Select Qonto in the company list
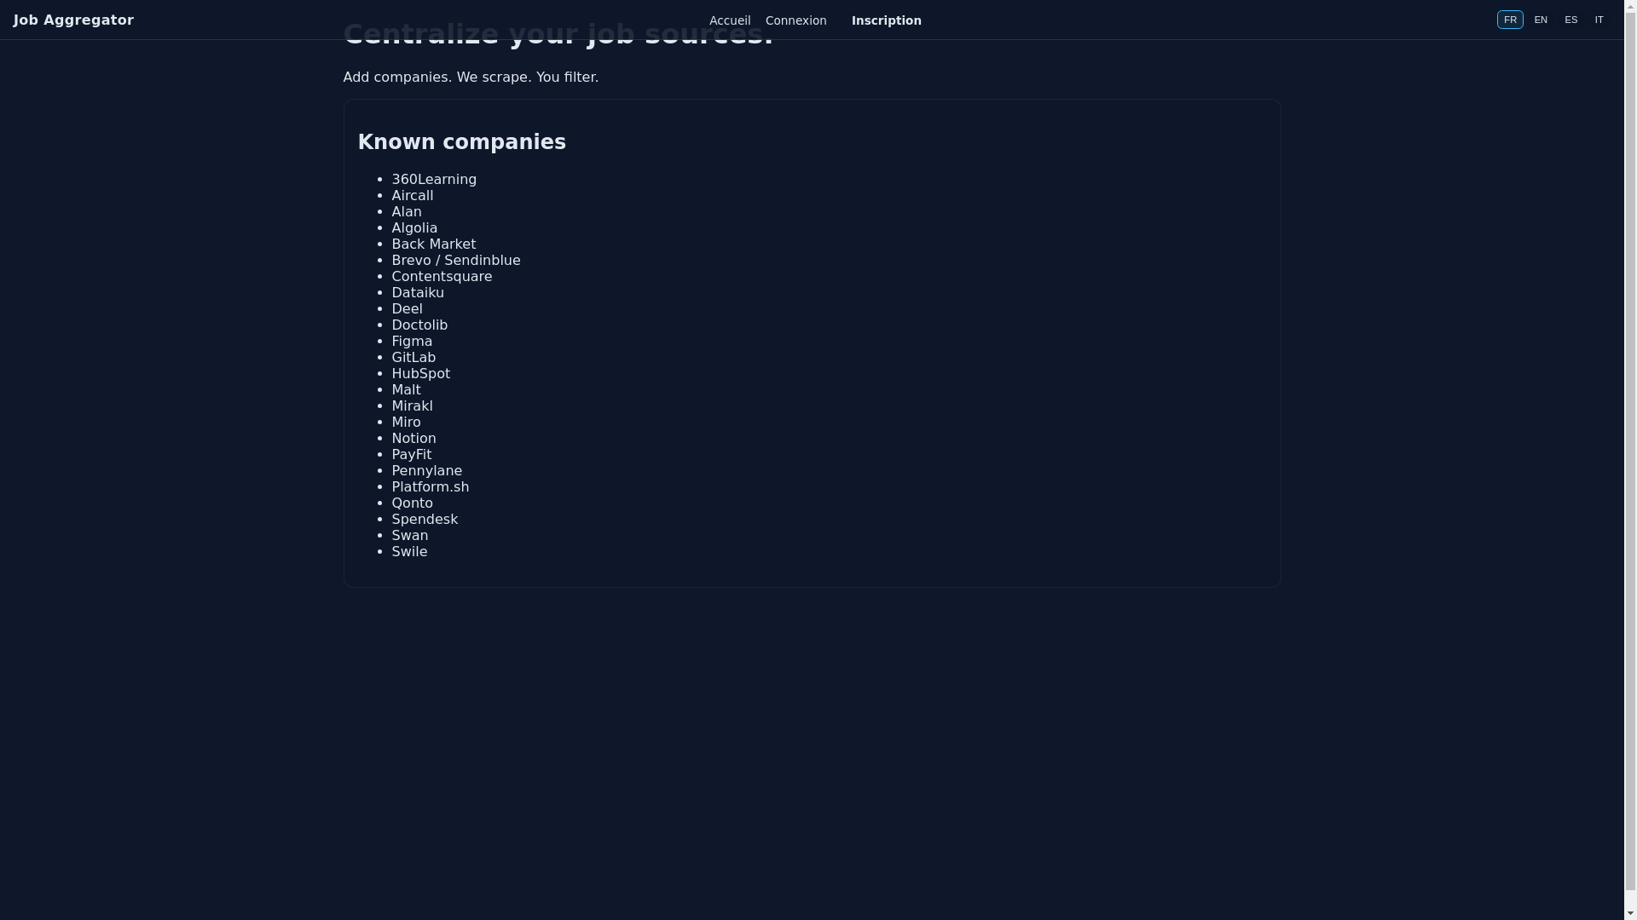Image resolution: width=1637 pixels, height=920 pixels. point(413,503)
